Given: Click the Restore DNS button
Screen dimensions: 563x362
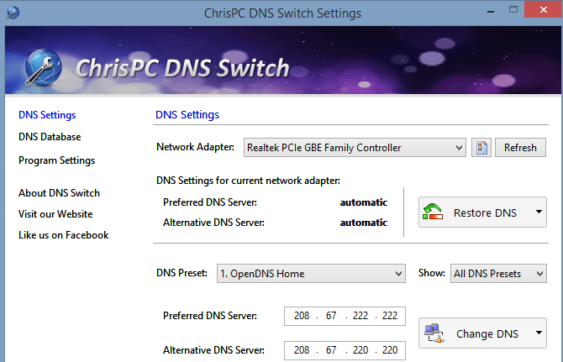Looking at the screenshot, I should (x=482, y=212).
